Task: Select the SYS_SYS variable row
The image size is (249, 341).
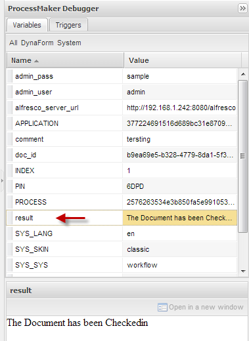Action: pyautogui.click(x=122, y=265)
